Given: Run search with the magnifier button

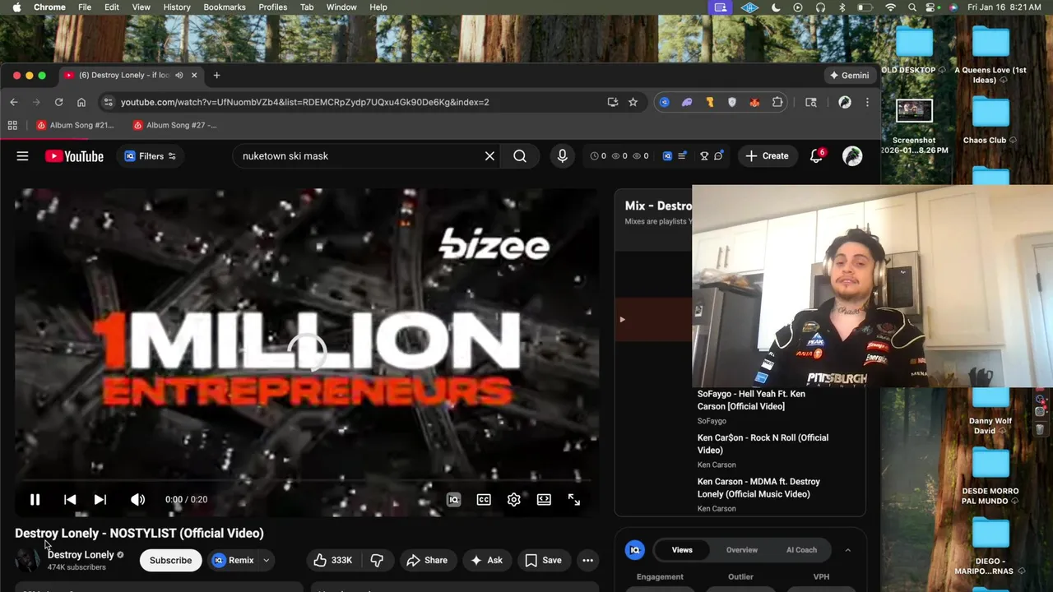Looking at the screenshot, I should (x=520, y=155).
